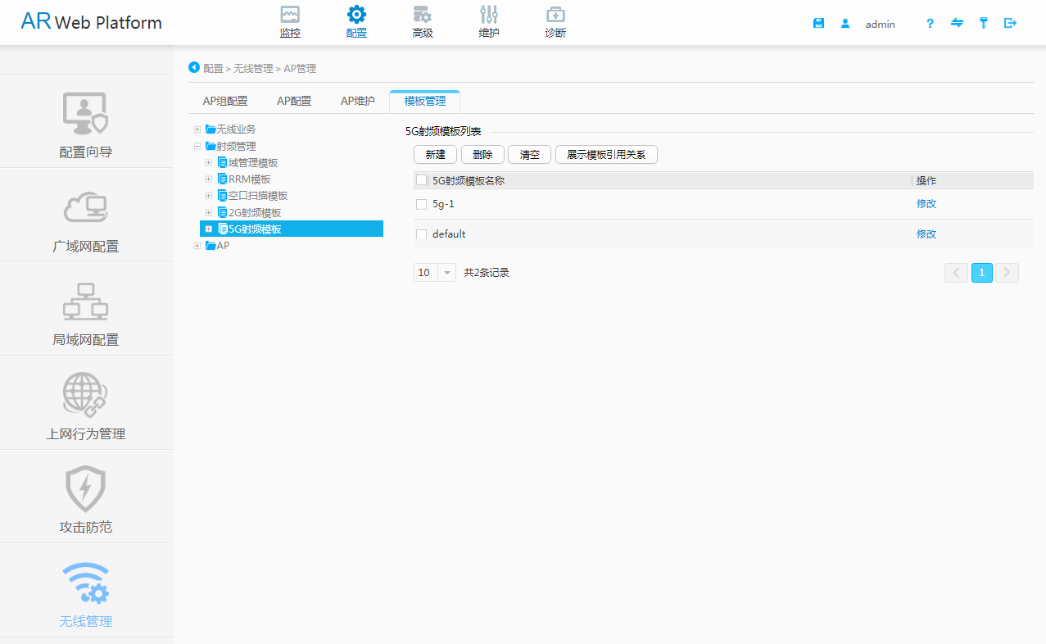Expand the 2G射频模板 tree node

209,211
